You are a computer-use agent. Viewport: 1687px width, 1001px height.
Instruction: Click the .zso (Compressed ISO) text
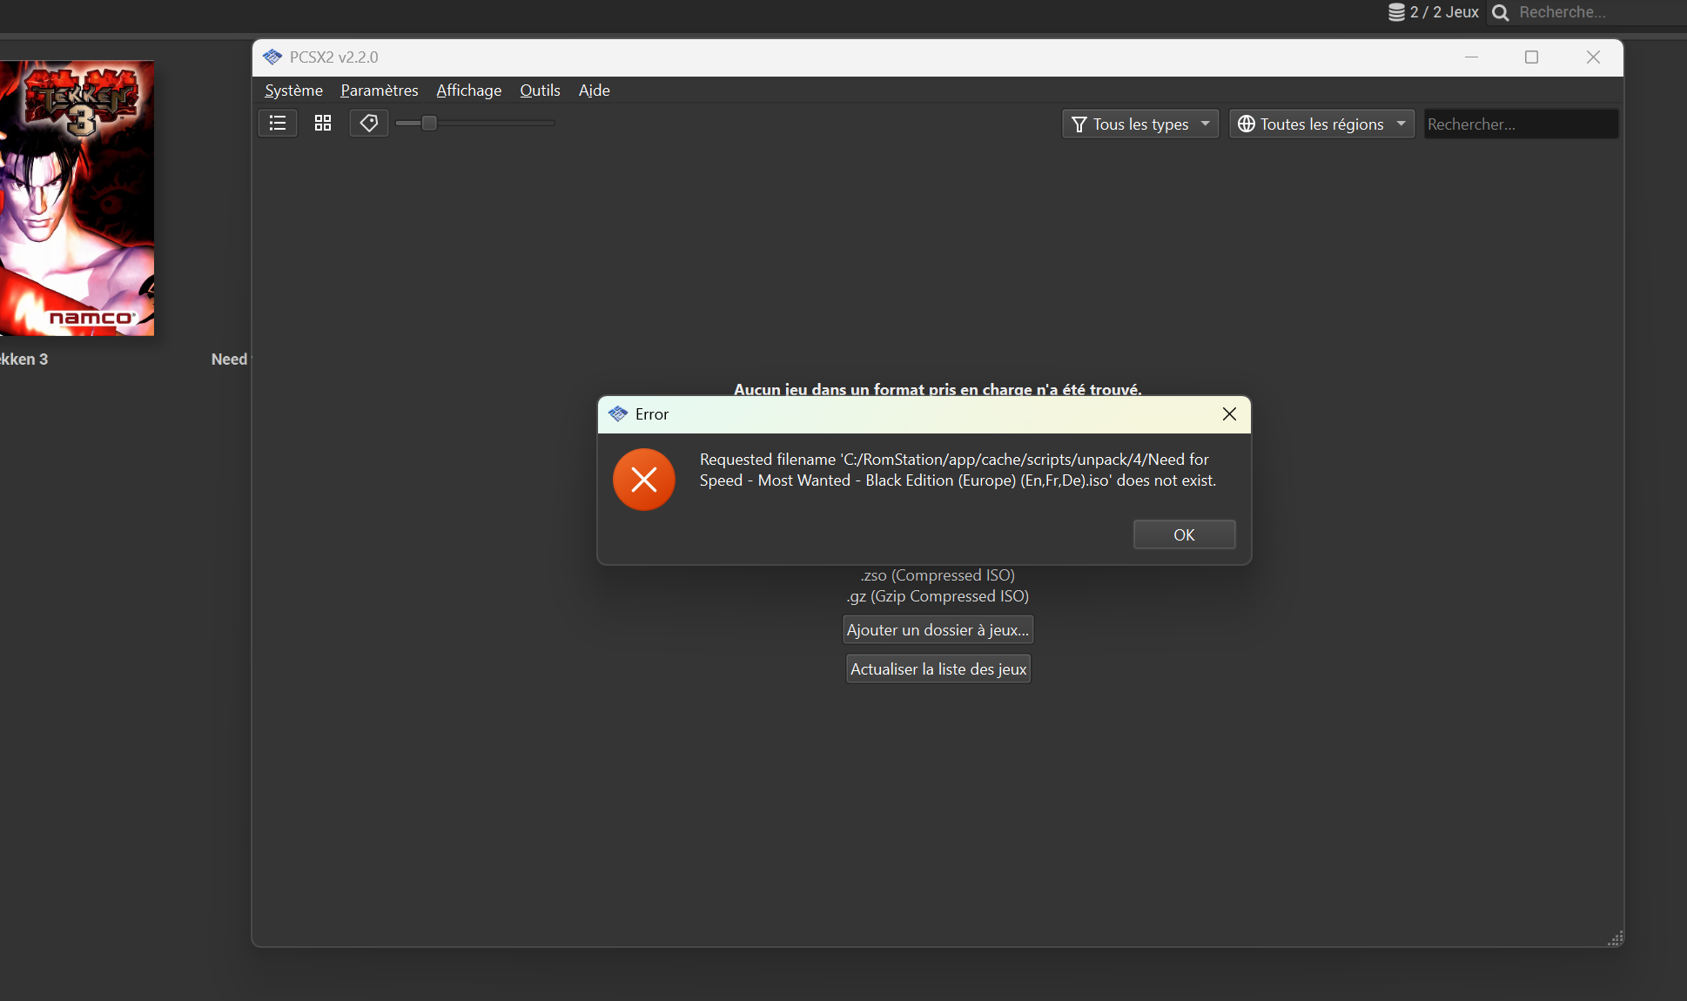(938, 575)
